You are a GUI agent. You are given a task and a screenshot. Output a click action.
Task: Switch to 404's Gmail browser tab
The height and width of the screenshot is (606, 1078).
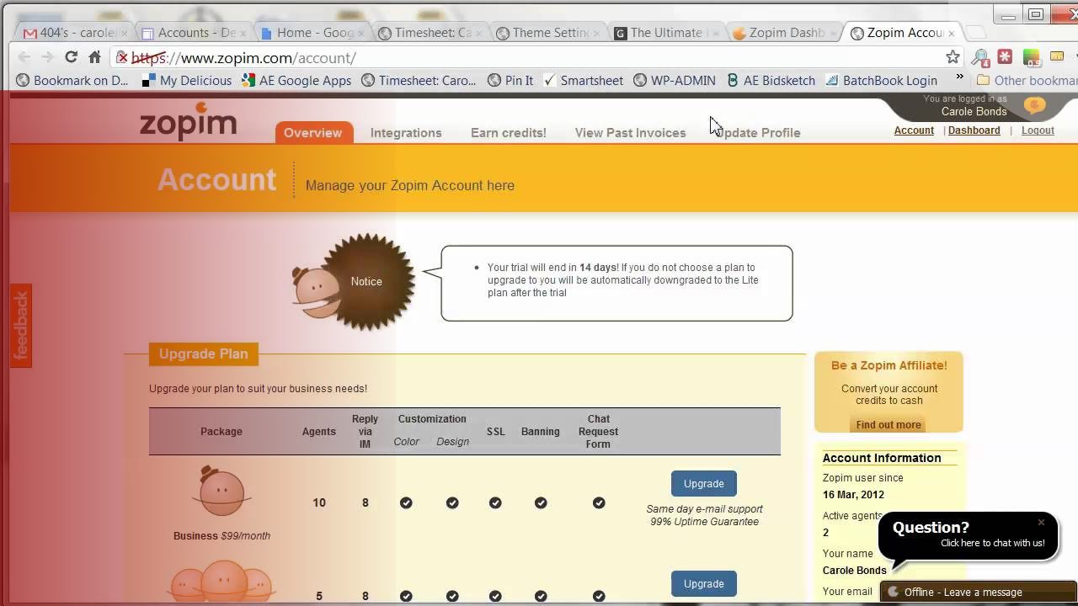coord(75,32)
